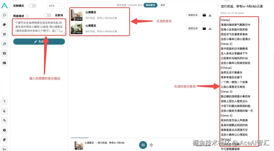The width and height of the screenshot is (274, 151).
Task: Click the 购买更多 purchase button
Action: click(x=150, y=5)
